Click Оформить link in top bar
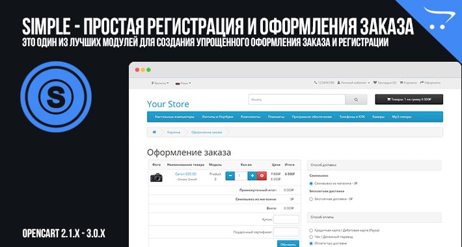The height and width of the screenshot is (247, 462). point(430,83)
